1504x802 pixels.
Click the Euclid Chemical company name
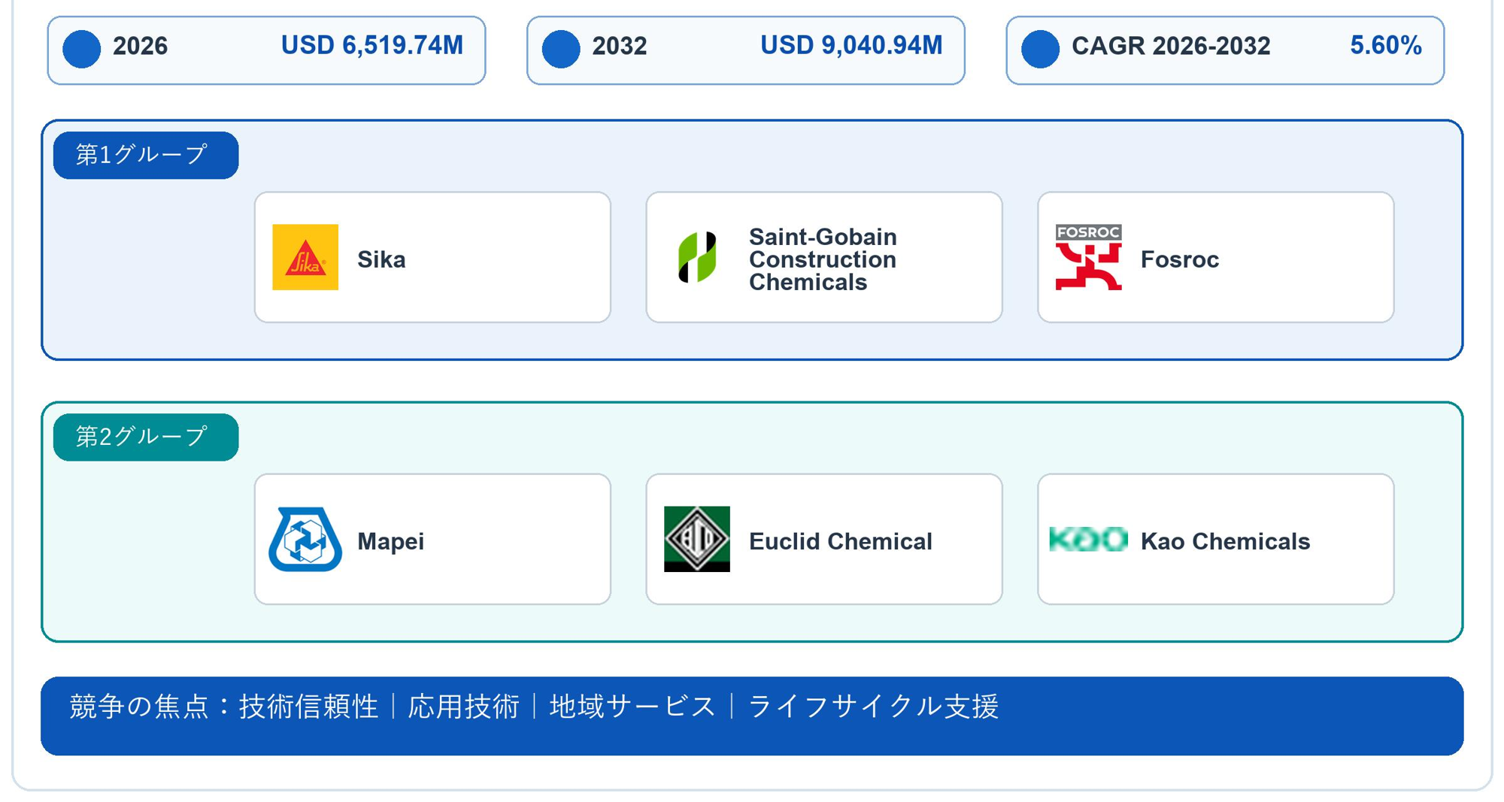841,541
